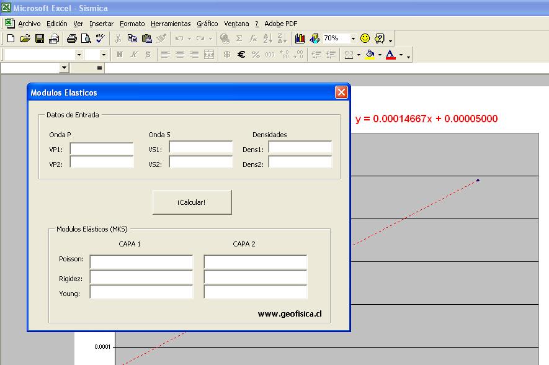Open the Ventana menu

point(237,24)
